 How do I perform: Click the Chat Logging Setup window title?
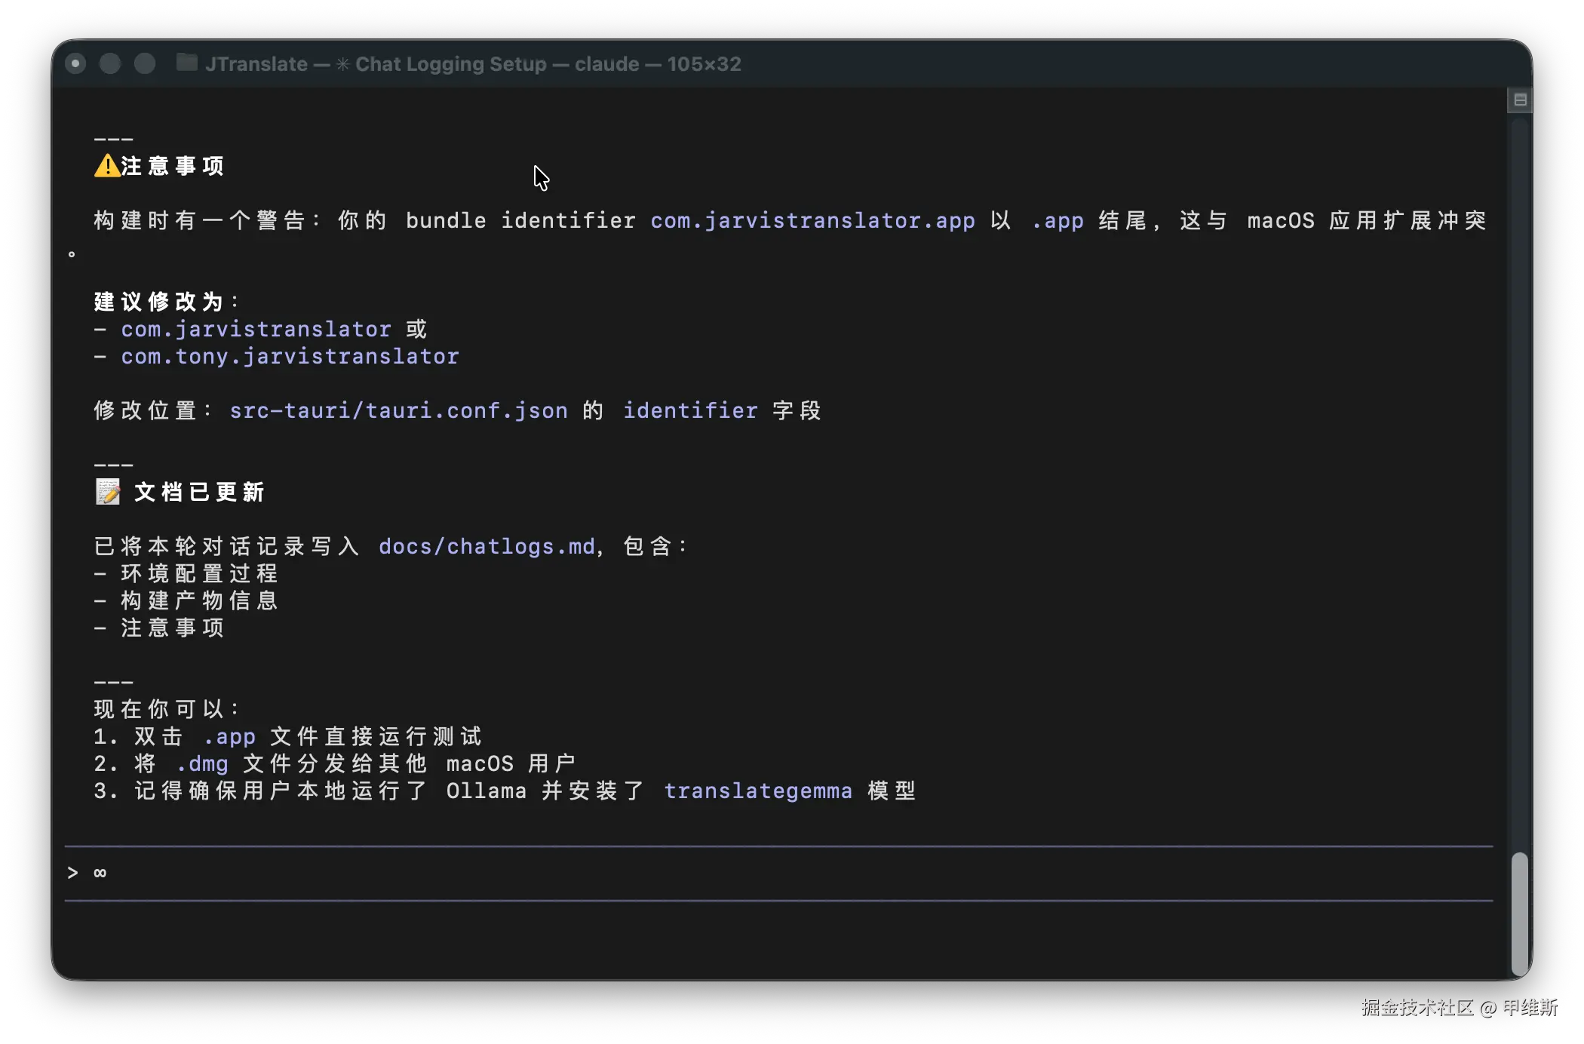[450, 64]
